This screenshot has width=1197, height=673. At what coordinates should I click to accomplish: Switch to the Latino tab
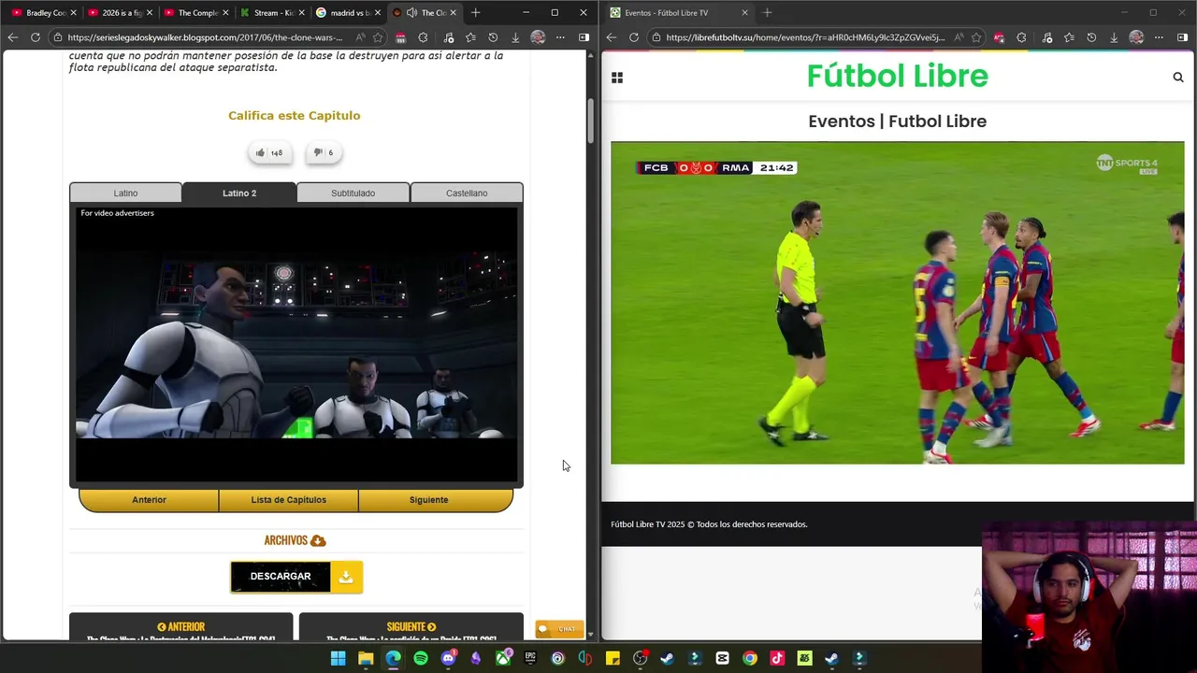[x=125, y=193]
